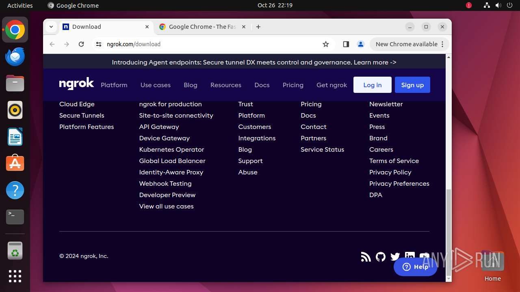This screenshot has width=520, height=292.
Task: Click the Sign up button
Action: pos(412,85)
